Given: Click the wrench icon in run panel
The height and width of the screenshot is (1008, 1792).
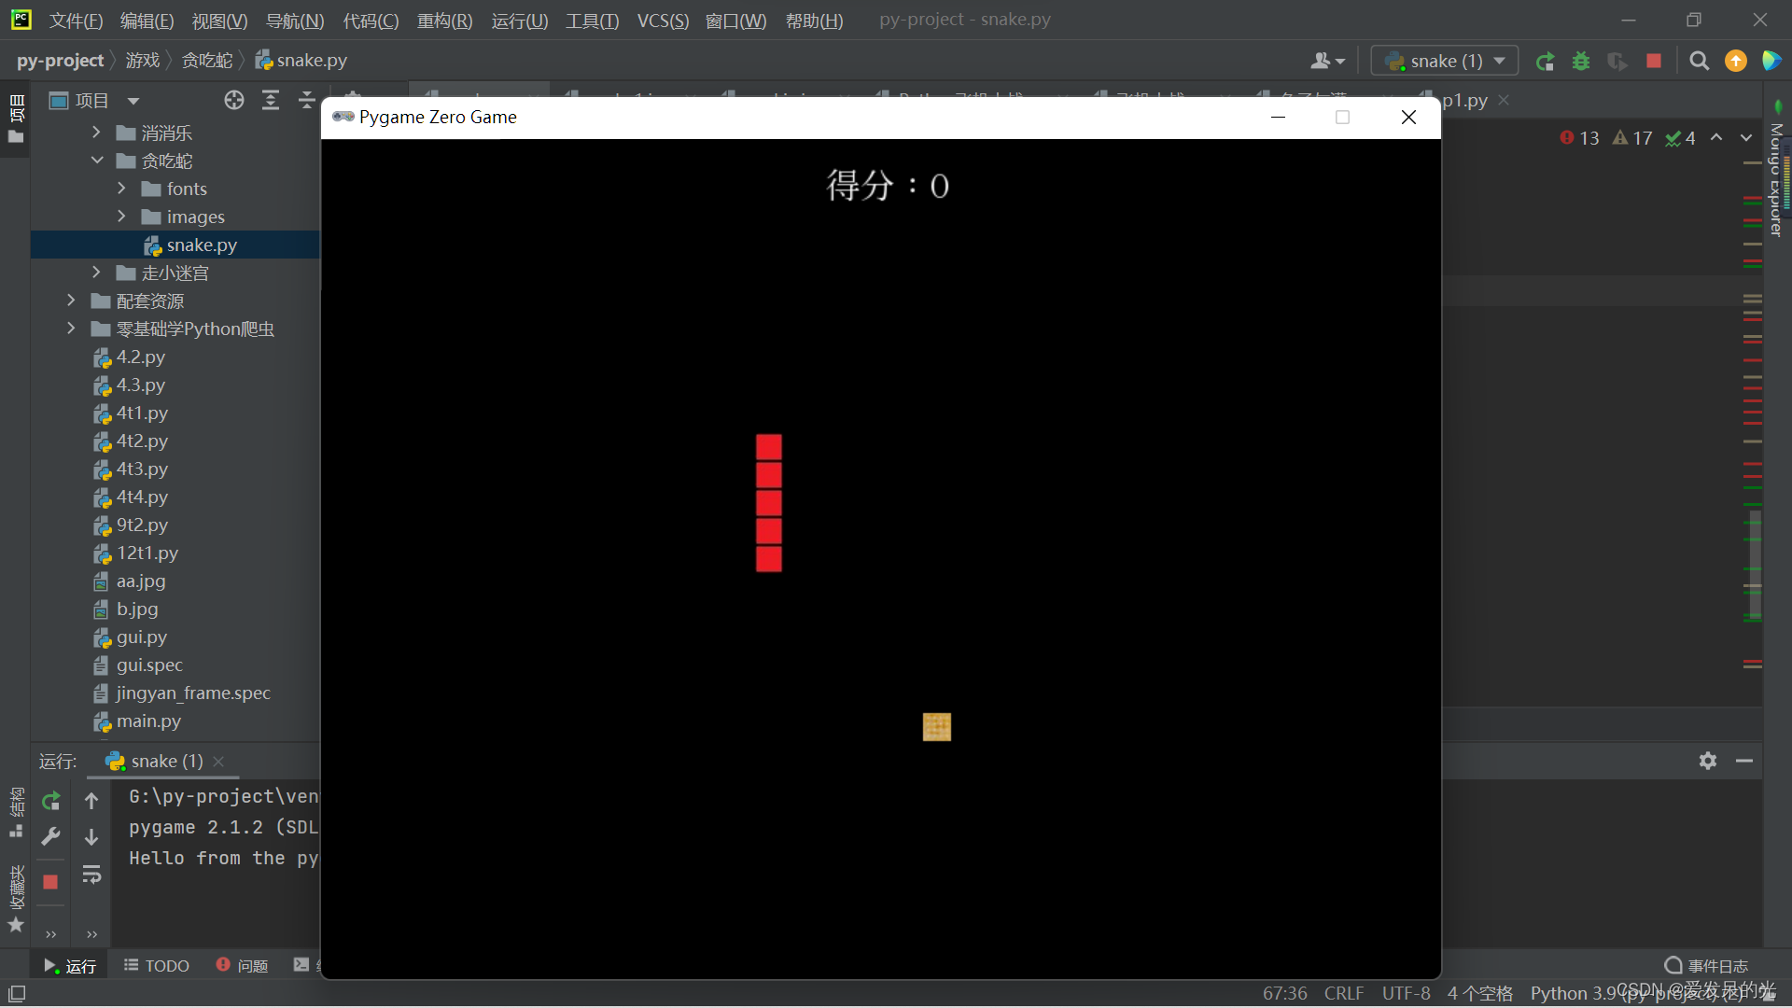Looking at the screenshot, I should coord(51,836).
